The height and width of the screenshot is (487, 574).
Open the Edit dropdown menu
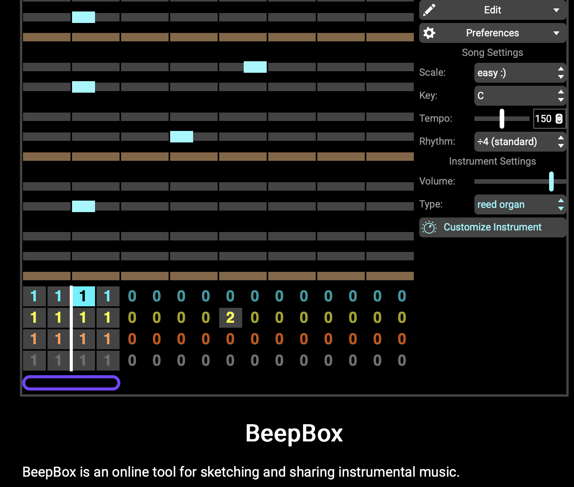click(493, 10)
